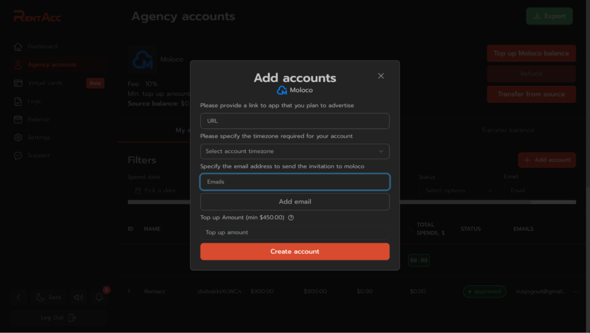Toggle the Dark theme mode
Viewport: 590px width, 333px height.
[48, 297]
